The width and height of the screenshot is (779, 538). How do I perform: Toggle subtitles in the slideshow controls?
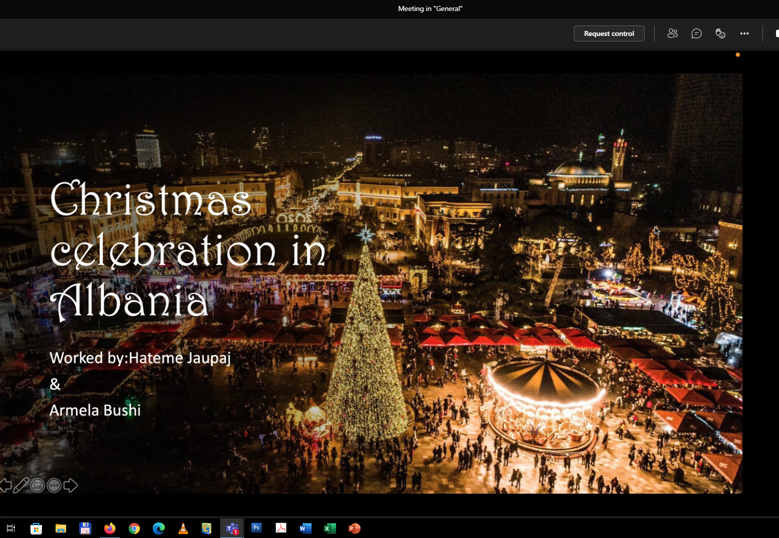tap(37, 485)
